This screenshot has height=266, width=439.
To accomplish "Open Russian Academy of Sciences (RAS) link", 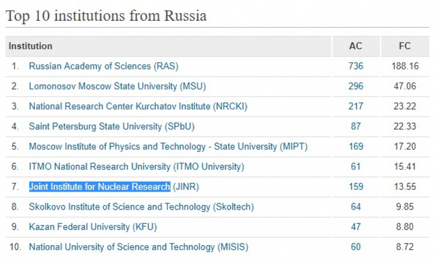I will coord(103,66).
